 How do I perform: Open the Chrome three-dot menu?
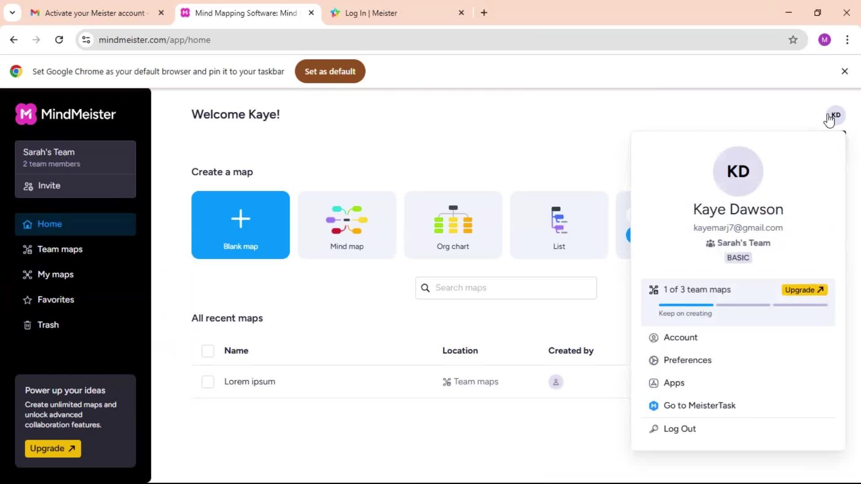(x=847, y=40)
